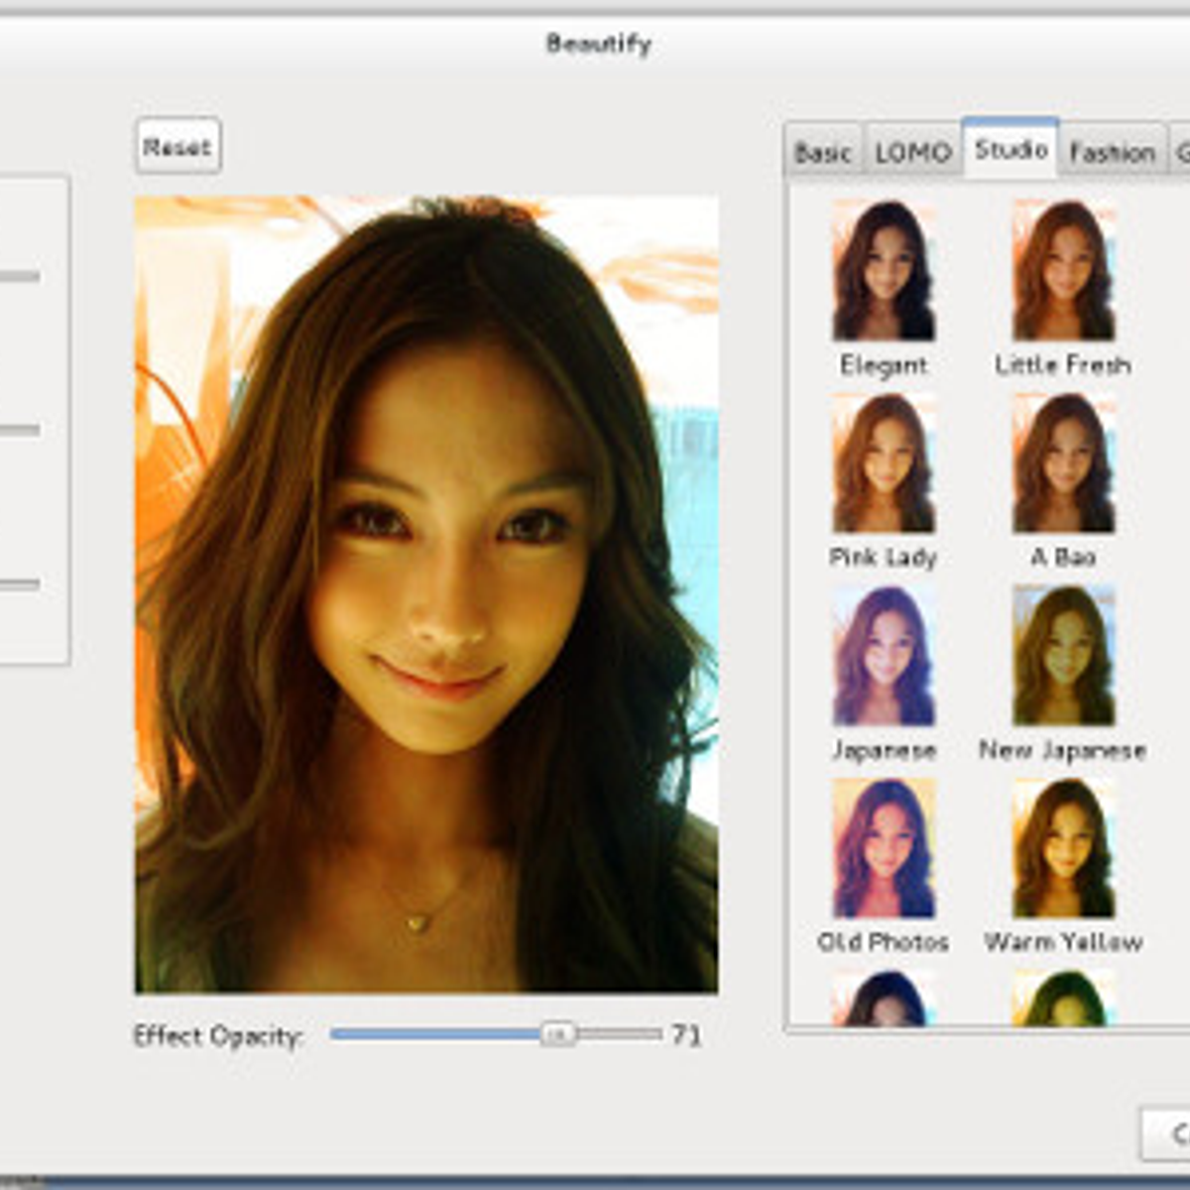Select the cut-off thumbnail below Warm Yellow
Screen dimensions: 1190x1190
tap(1063, 1000)
